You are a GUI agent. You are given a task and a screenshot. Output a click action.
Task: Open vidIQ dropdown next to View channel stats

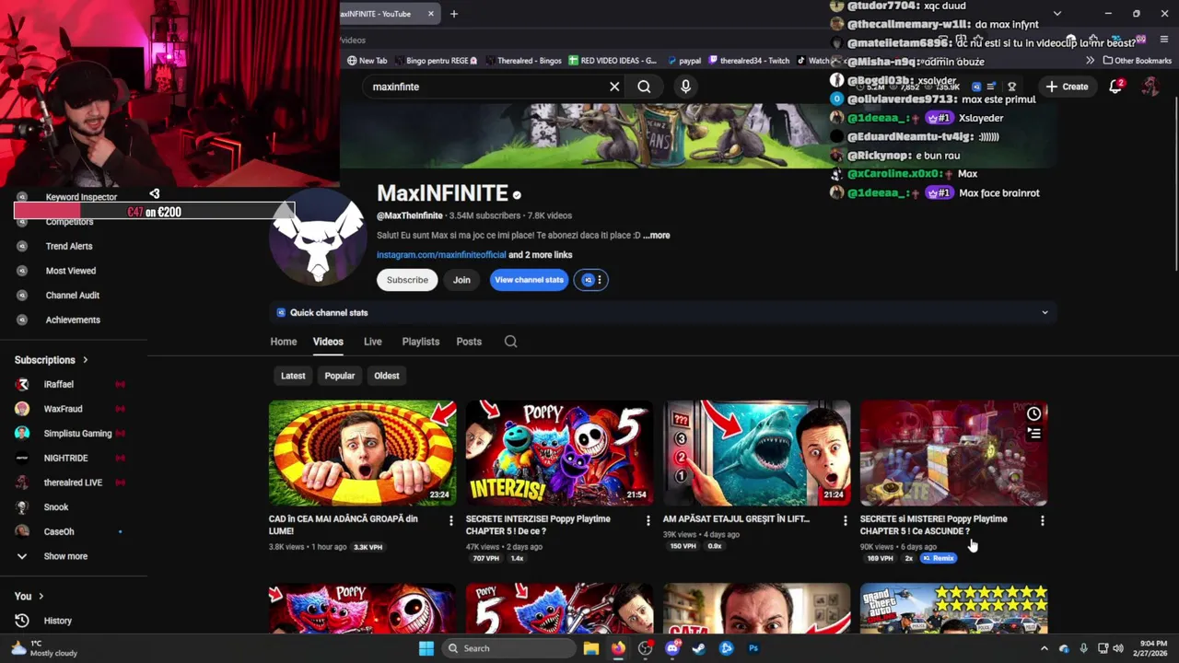(x=590, y=280)
